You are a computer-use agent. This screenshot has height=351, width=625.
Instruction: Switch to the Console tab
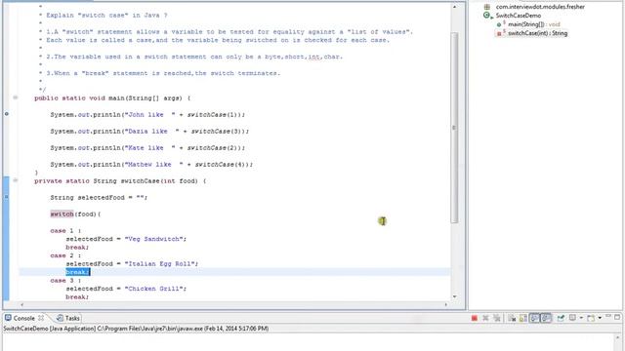click(x=23, y=318)
